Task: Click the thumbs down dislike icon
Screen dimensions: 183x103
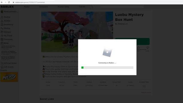Action: (148, 47)
